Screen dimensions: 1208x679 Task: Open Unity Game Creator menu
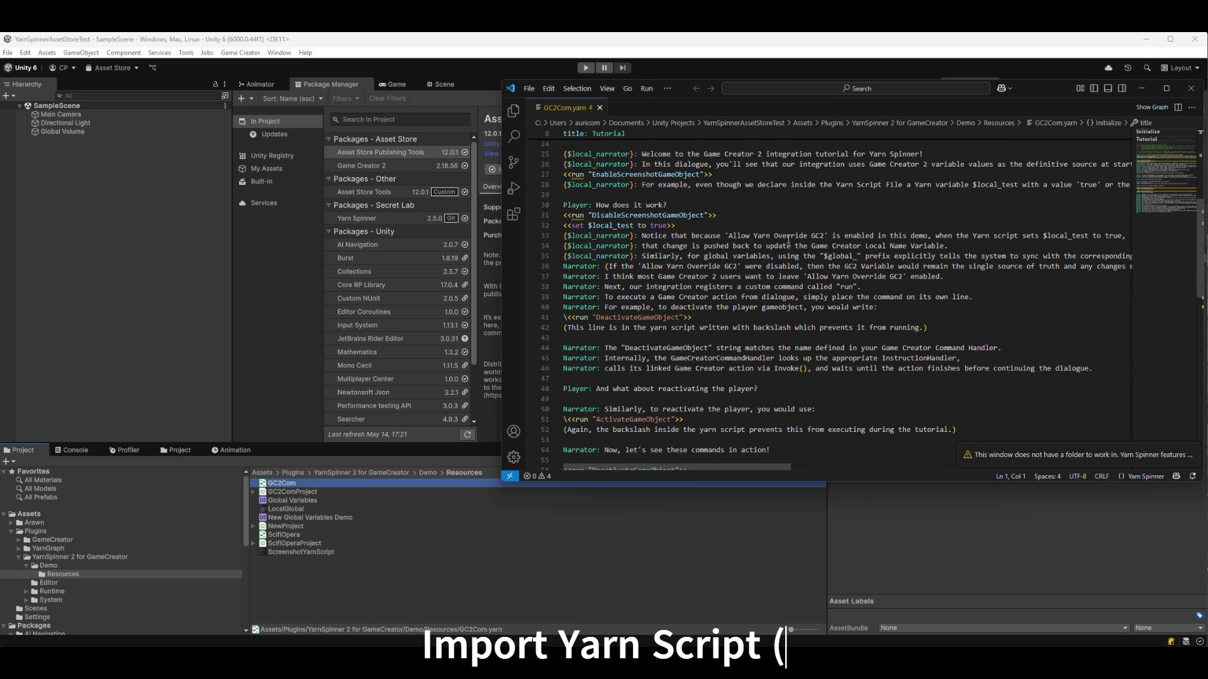[240, 53]
